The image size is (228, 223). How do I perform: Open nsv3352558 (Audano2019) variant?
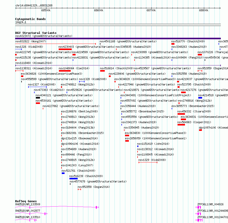coord(189,74)
